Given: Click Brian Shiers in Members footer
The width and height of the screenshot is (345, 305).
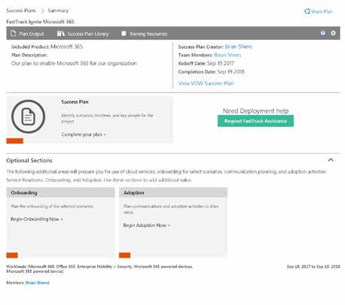Looking at the screenshot, I should tap(37, 282).
